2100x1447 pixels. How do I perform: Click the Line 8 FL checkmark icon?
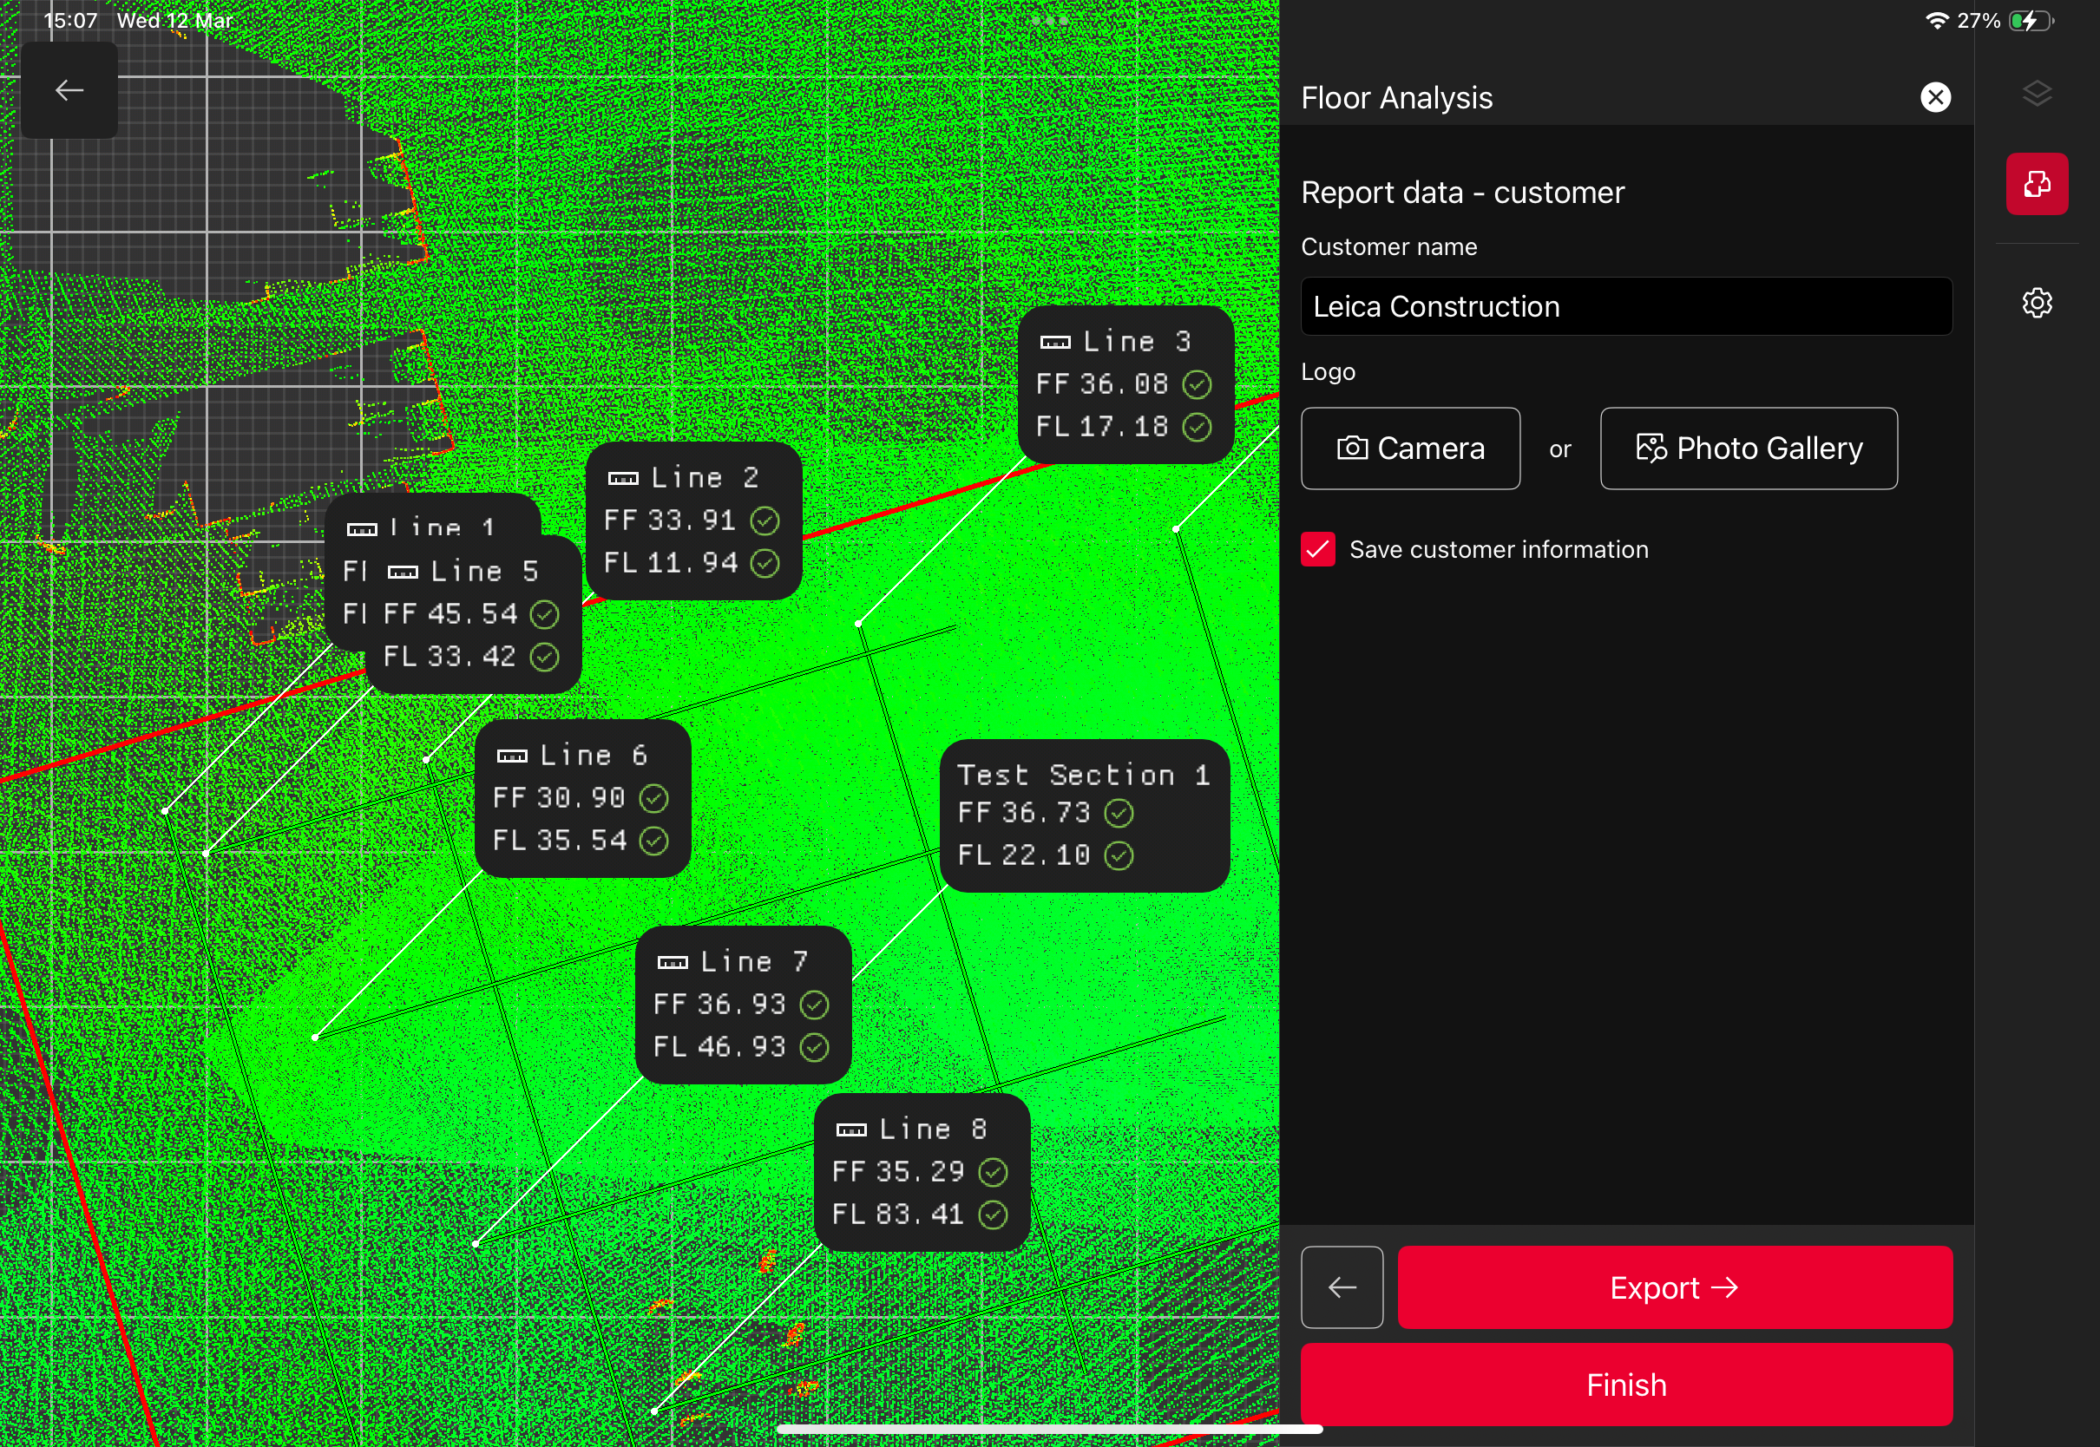(993, 1214)
